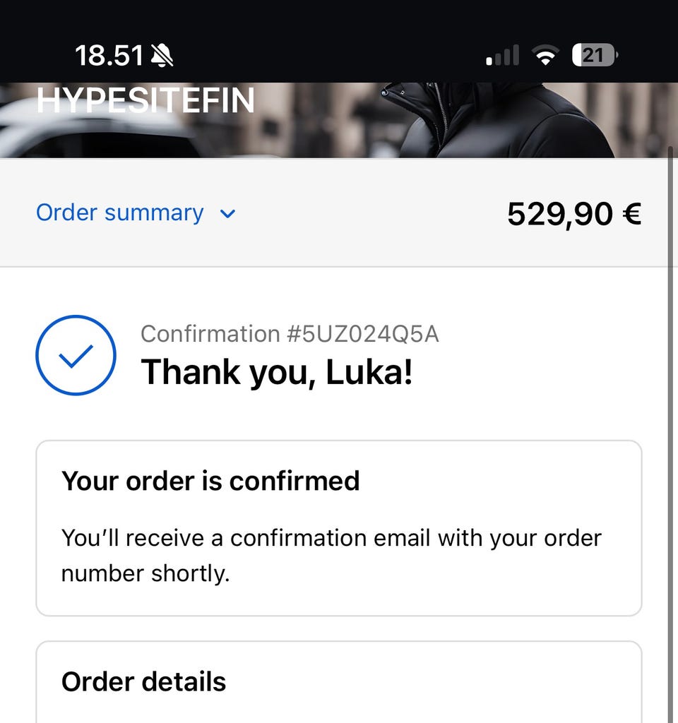Viewport: 678px width, 723px height.
Task: Tap the battery level indicator
Action: (x=594, y=55)
